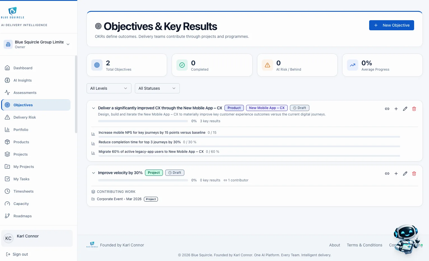This screenshot has height=261, width=429.
Task: Click the Deliver CX objective progress bar
Action: tap(143, 121)
